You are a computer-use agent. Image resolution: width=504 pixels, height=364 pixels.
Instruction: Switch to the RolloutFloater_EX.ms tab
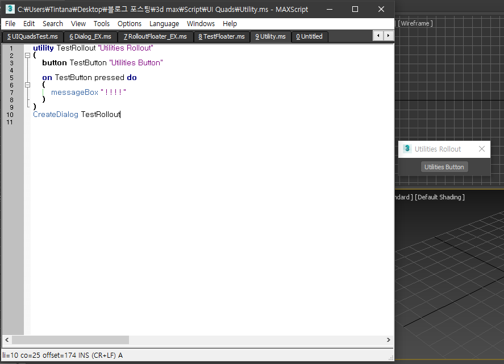(155, 36)
